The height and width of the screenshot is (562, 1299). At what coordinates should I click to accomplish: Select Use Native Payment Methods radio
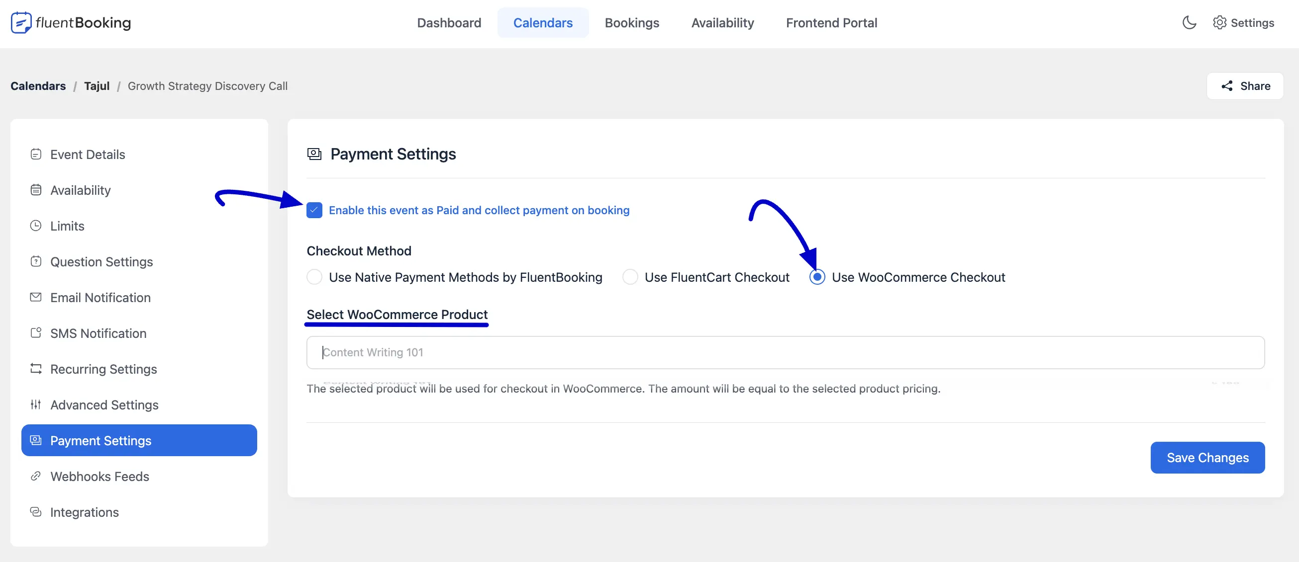click(x=314, y=277)
